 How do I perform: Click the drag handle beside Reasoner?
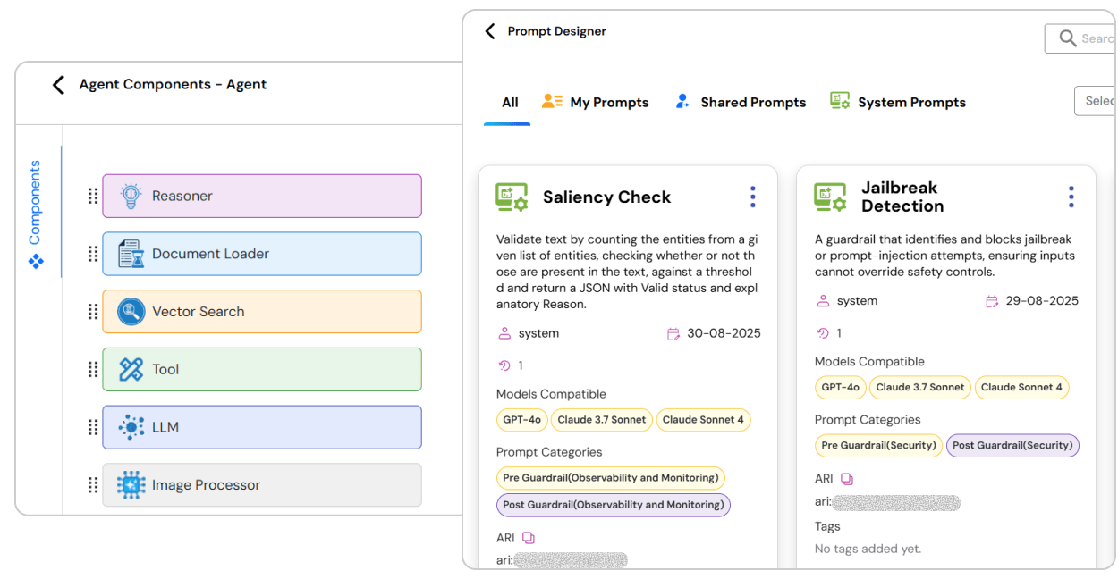point(93,196)
